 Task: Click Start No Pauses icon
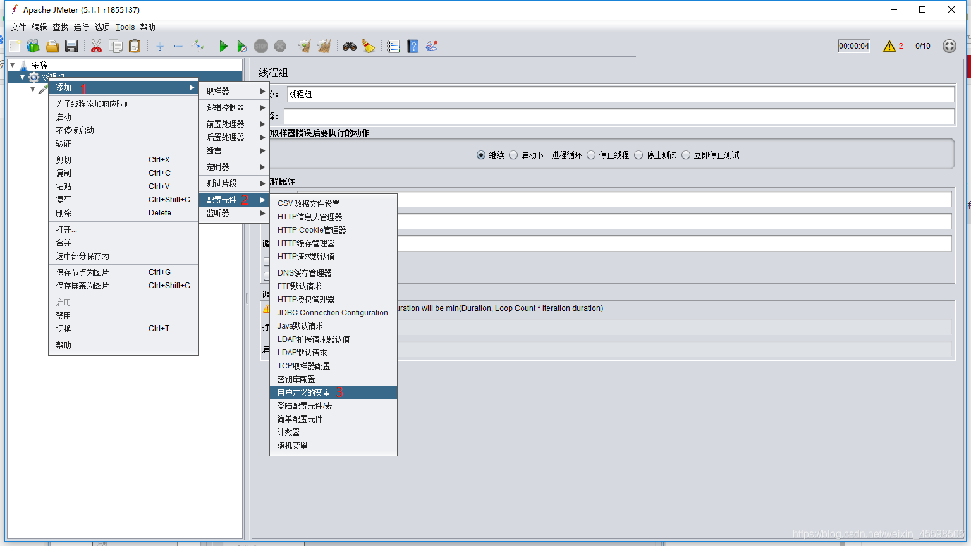[x=241, y=46]
